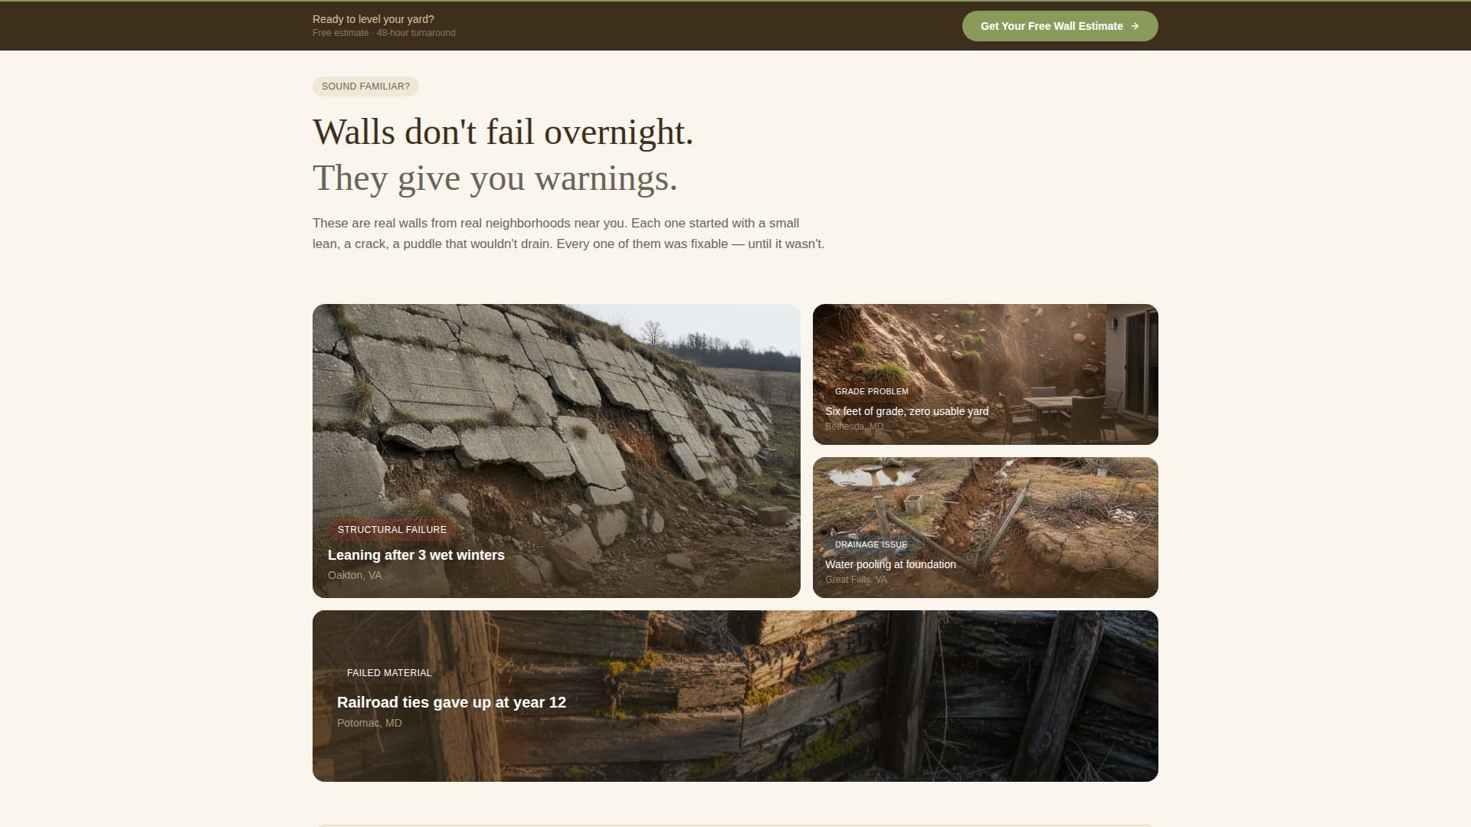The width and height of the screenshot is (1471, 827).
Task: Click the 'SOUND FAMILIAR?' pill badge
Action: pos(365,87)
